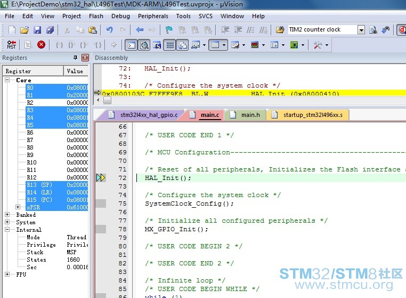Unindent the selected lines
This screenshot has height=298, width=406.
click(x=238, y=30)
